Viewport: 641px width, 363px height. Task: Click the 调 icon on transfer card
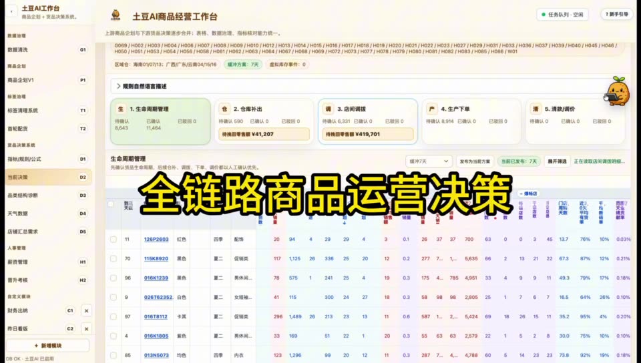pyautogui.click(x=329, y=109)
